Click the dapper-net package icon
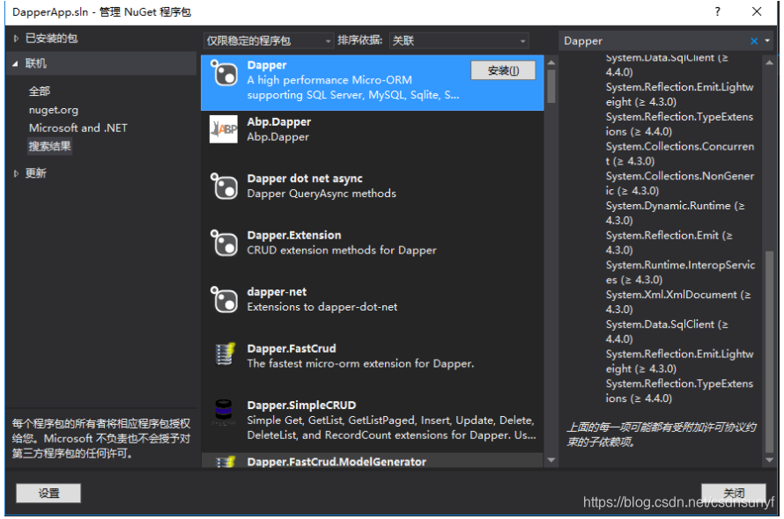The height and width of the screenshot is (519, 784). [226, 299]
